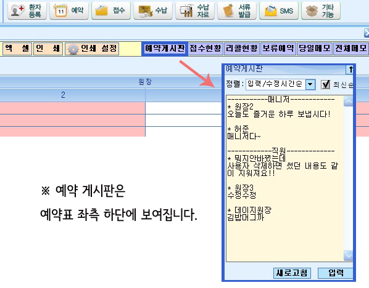Click the 인쇄 print button
The width and height of the screenshot is (369, 288).
click(48, 49)
